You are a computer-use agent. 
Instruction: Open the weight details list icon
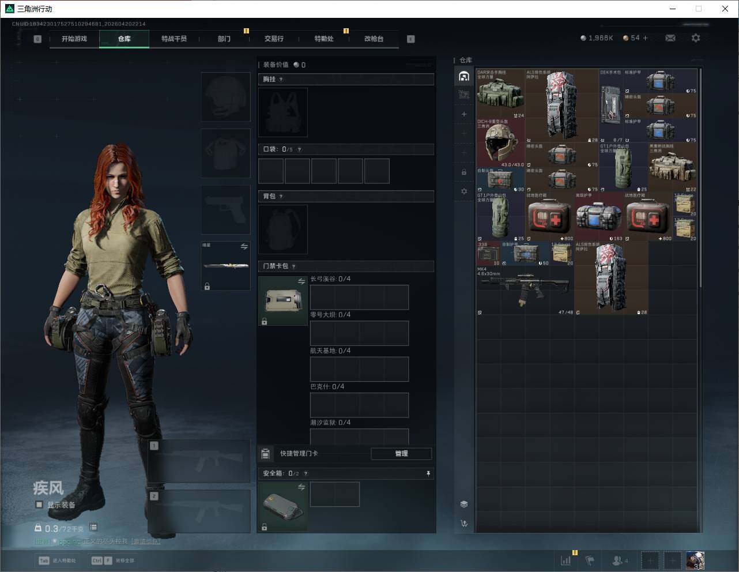coord(93,528)
